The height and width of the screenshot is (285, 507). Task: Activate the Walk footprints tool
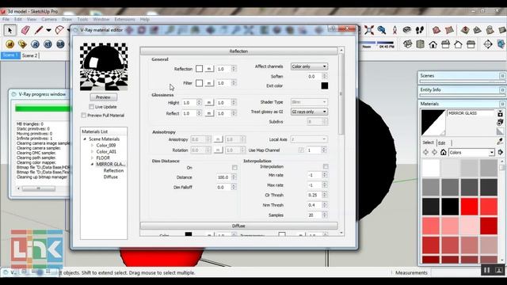coord(420,30)
